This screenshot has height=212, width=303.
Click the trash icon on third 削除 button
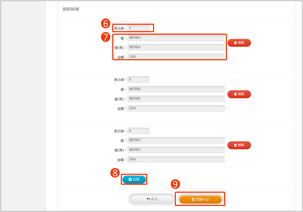[x=235, y=145]
